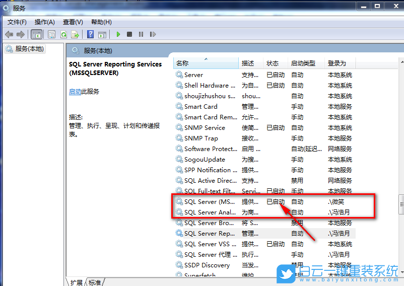Switch to the 标准 tab
This screenshot has width=404, height=286.
pos(95,282)
